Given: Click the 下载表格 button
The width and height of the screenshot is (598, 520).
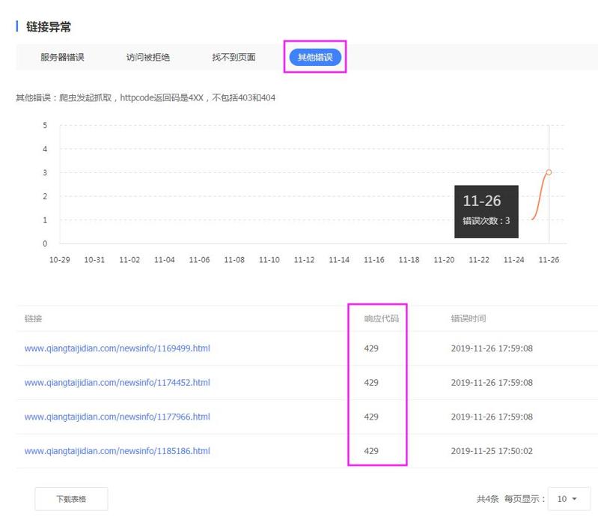Looking at the screenshot, I should [71, 498].
